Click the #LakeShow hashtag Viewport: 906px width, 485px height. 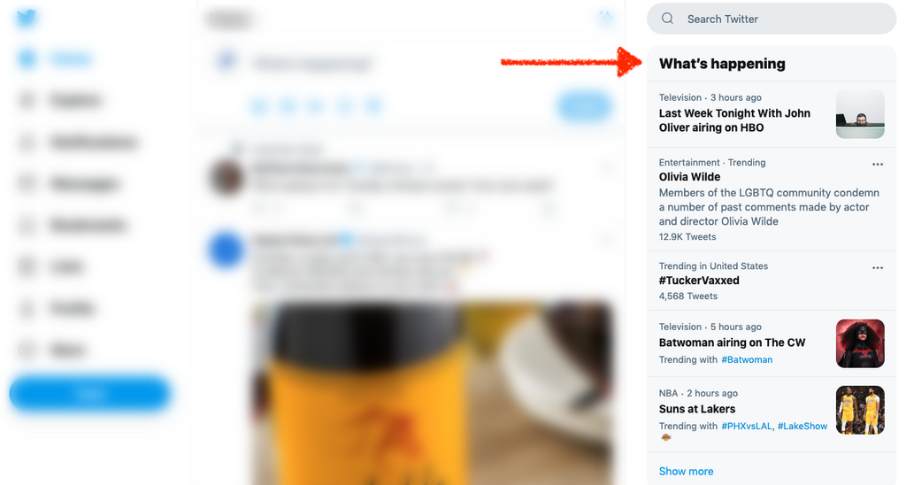coord(802,426)
